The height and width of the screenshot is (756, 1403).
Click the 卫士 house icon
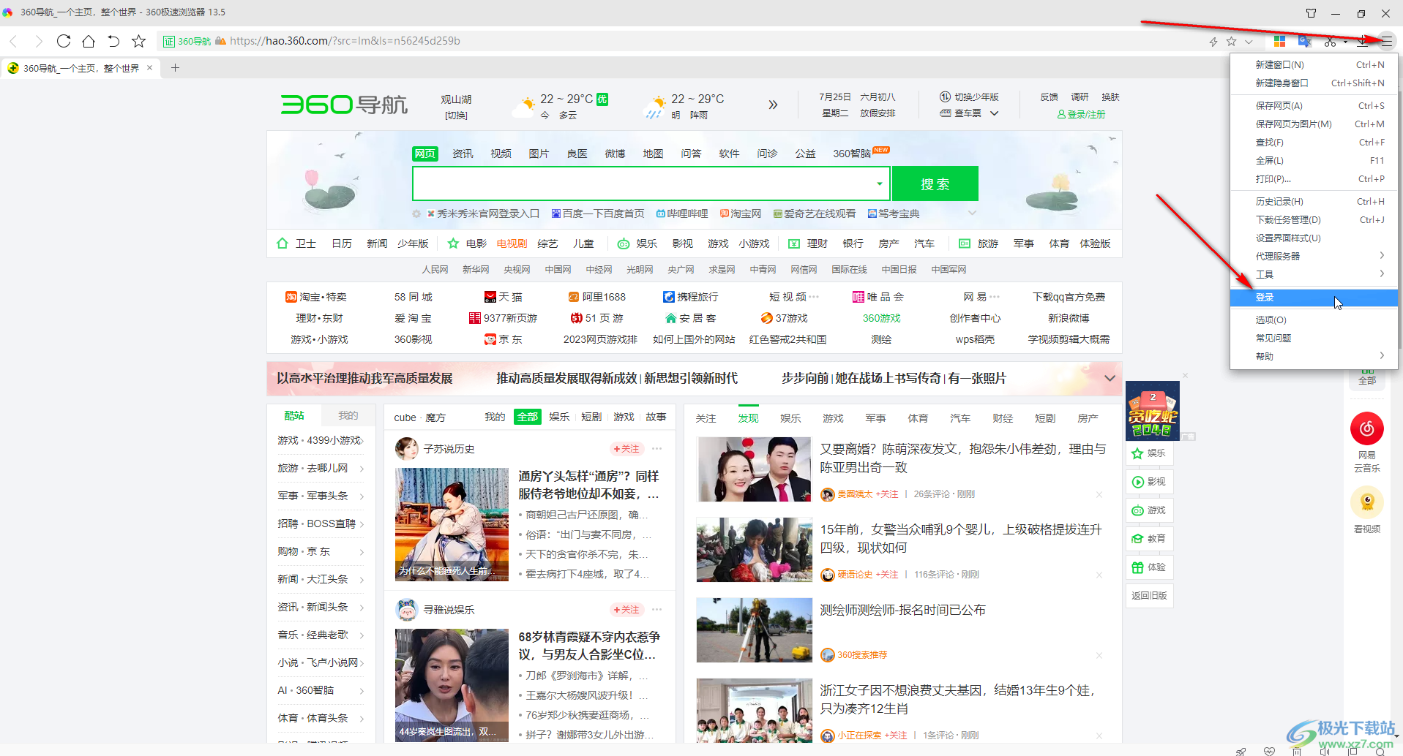(283, 243)
